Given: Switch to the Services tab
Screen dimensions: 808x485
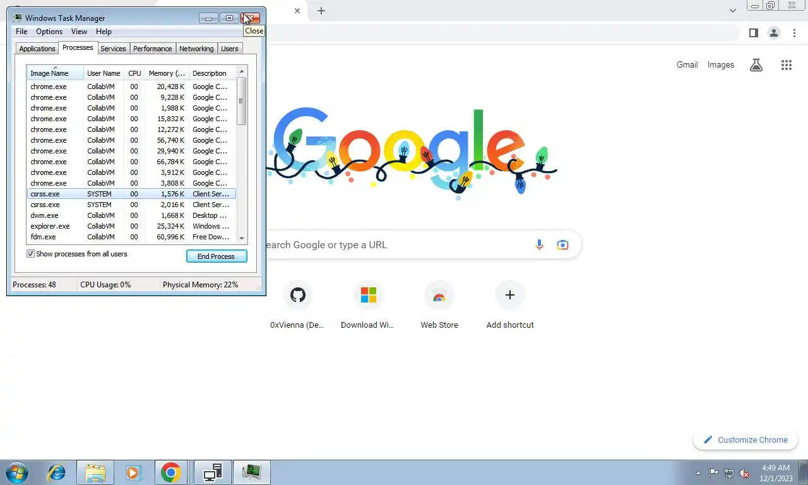Looking at the screenshot, I should pos(113,49).
